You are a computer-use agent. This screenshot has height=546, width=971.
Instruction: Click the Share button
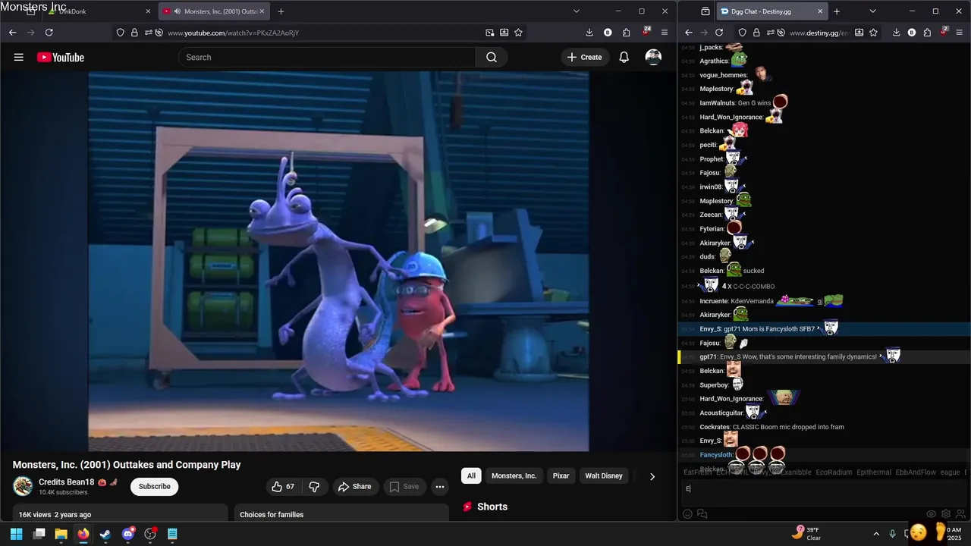(x=354, y=486)
